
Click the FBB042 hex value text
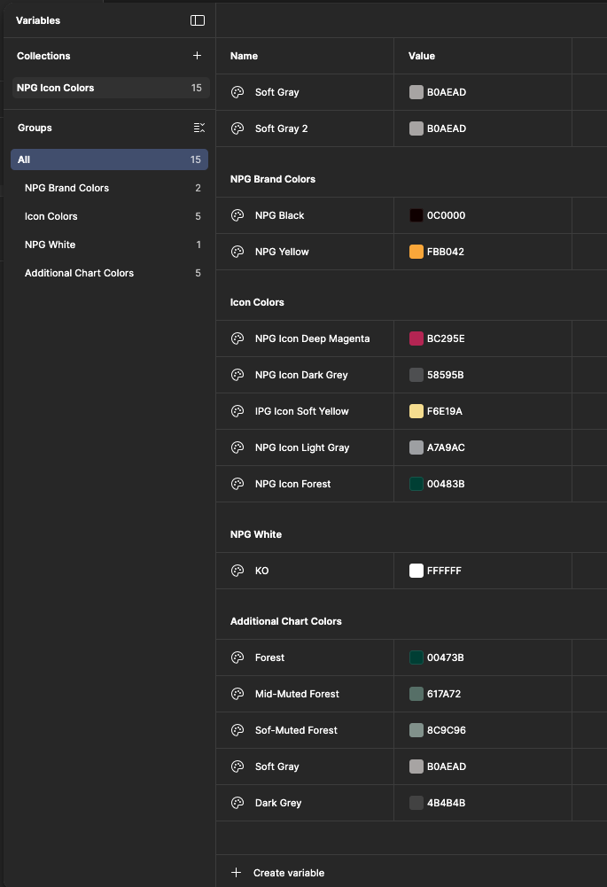pos(445,252)
